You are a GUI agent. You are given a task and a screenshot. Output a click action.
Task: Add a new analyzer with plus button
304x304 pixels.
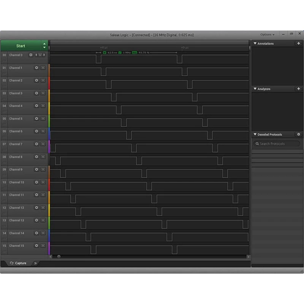299,89
